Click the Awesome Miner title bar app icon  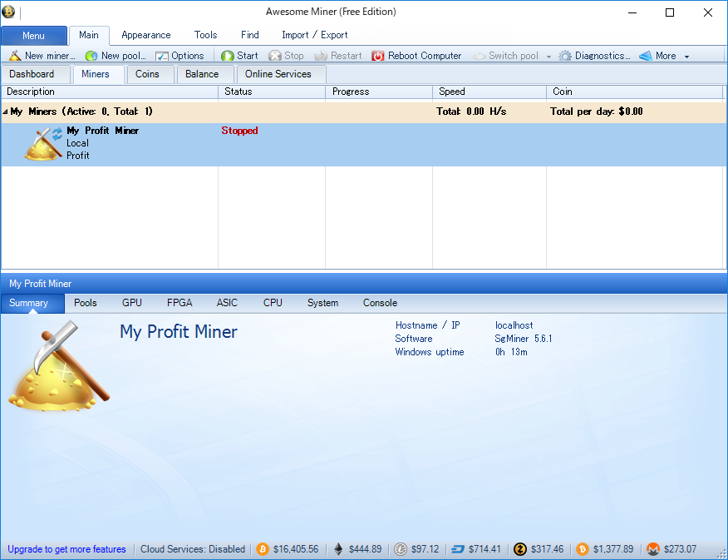coord(8,12)
